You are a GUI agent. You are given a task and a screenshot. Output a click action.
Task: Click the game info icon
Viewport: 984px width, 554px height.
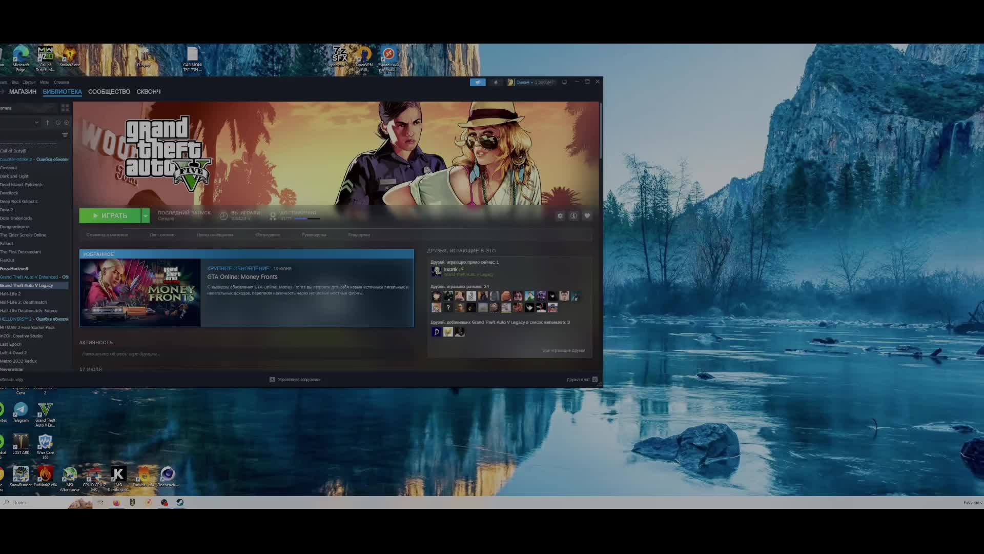[x=573, y=216]
